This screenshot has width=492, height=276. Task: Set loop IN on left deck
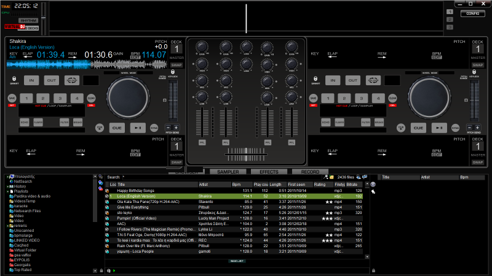pyautogui.click(x=31, y=80)
